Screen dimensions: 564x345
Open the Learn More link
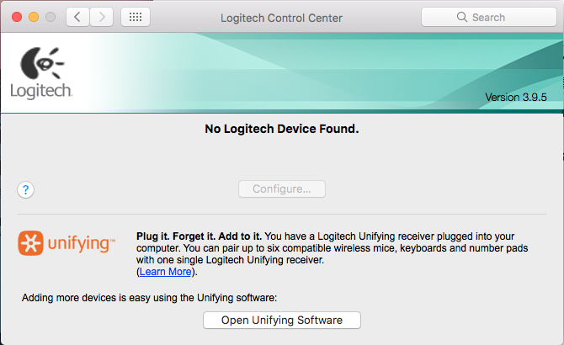165,272
